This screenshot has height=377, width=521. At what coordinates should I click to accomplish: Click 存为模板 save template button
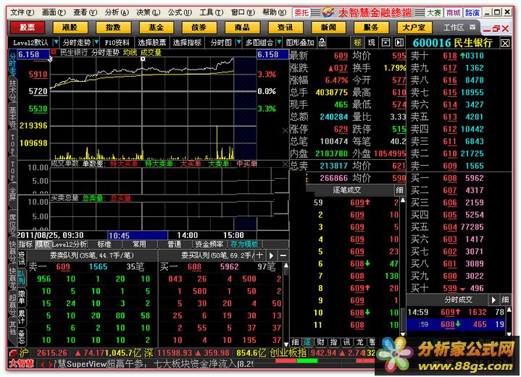click(244, 245)
